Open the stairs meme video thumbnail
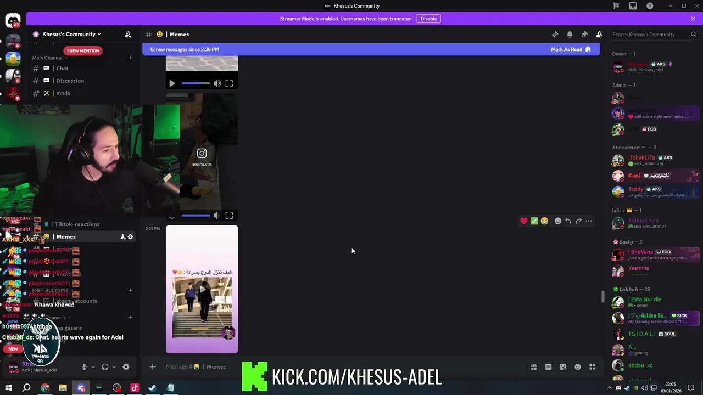Screen dimensions: 703x395 click(202, 289)
